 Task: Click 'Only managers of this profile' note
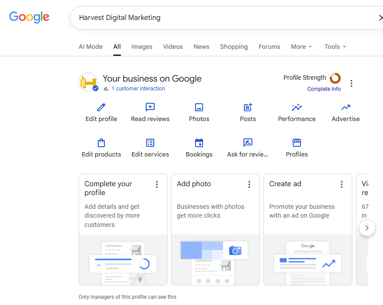[127, 297]
